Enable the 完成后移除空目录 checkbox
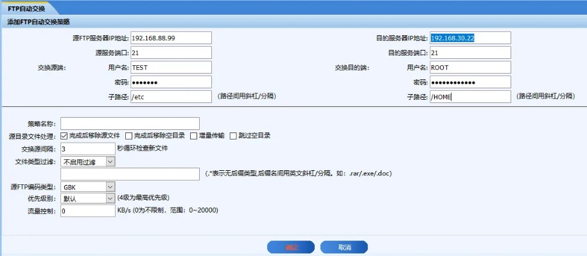 point(129,136)
